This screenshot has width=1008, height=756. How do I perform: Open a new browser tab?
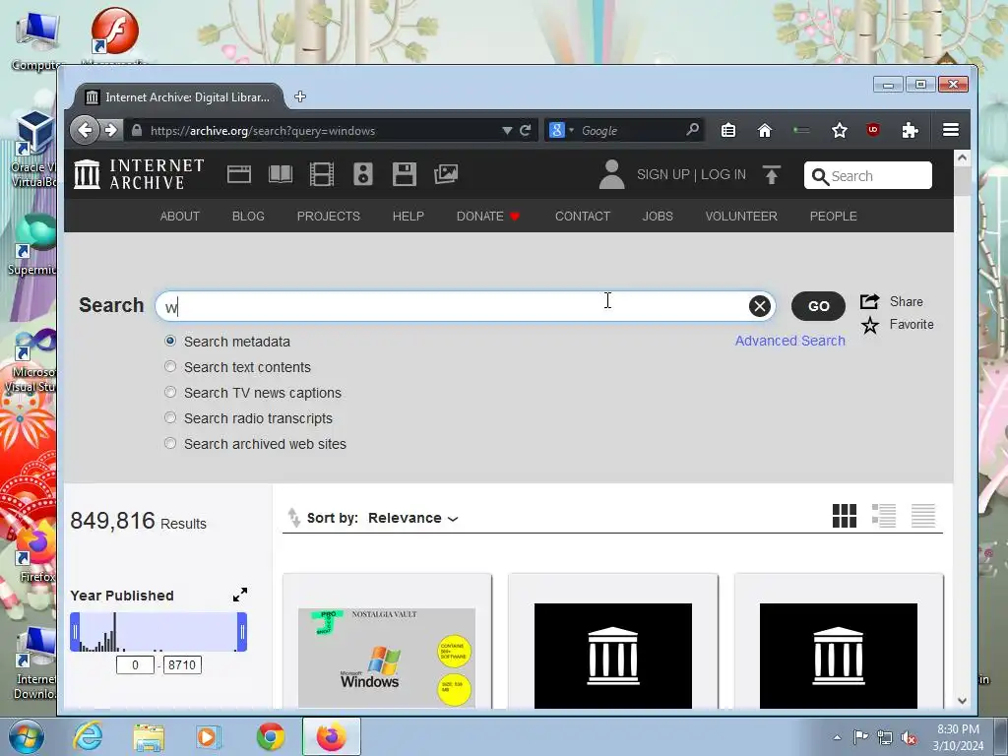[299, 96]
